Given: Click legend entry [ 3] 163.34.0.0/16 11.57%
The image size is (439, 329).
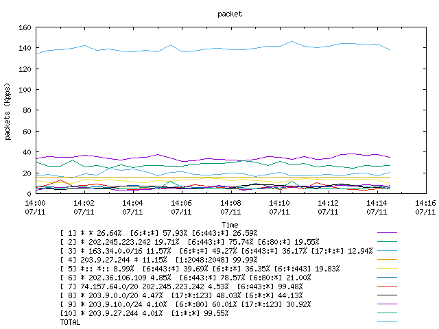Looking at the screenshot, I should click(217, 251).
